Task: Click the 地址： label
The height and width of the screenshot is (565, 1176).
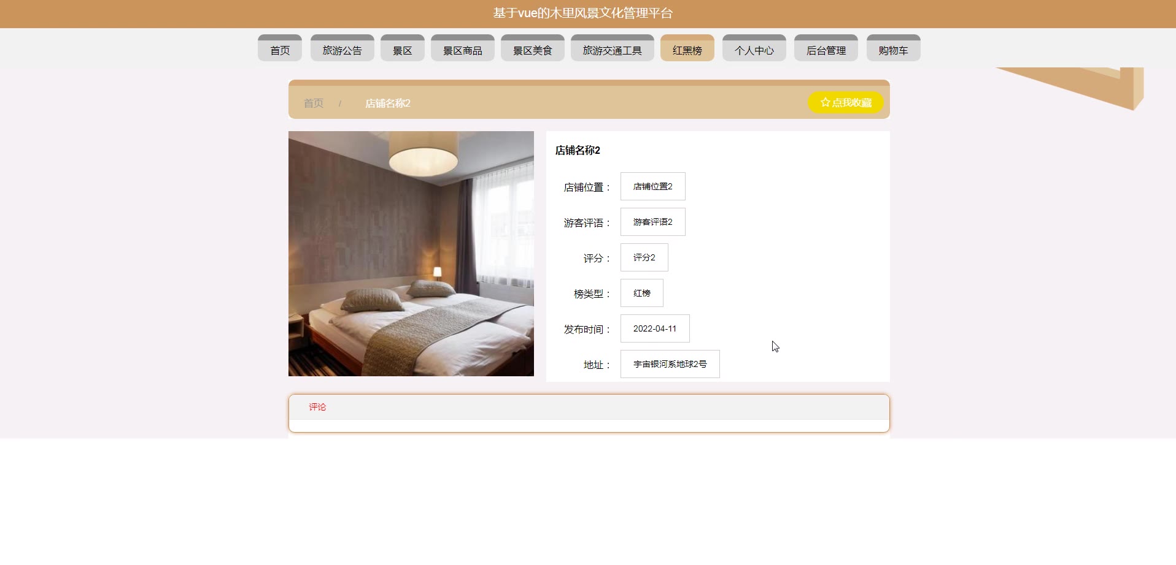Action: (597, 365)
